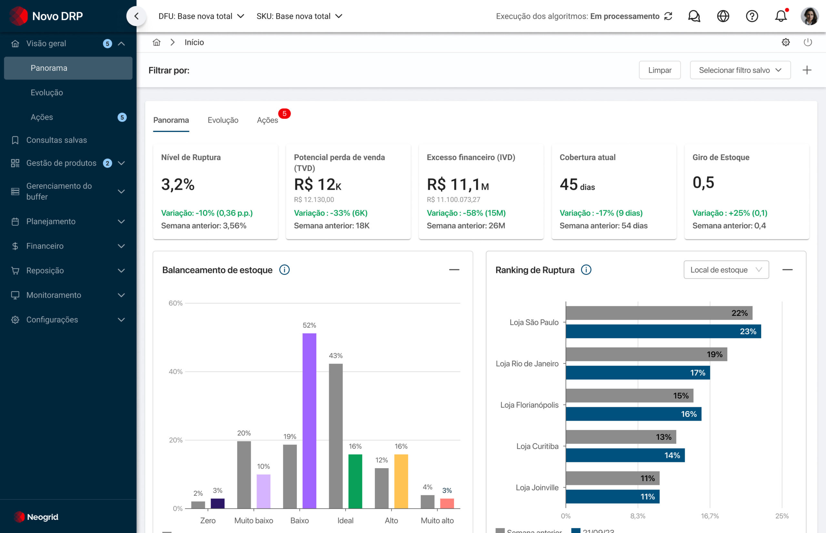Expand the Configurações chevron
The width and height of the screenshot is (826, 533).
pyautogui.click(x=121, y=320)
